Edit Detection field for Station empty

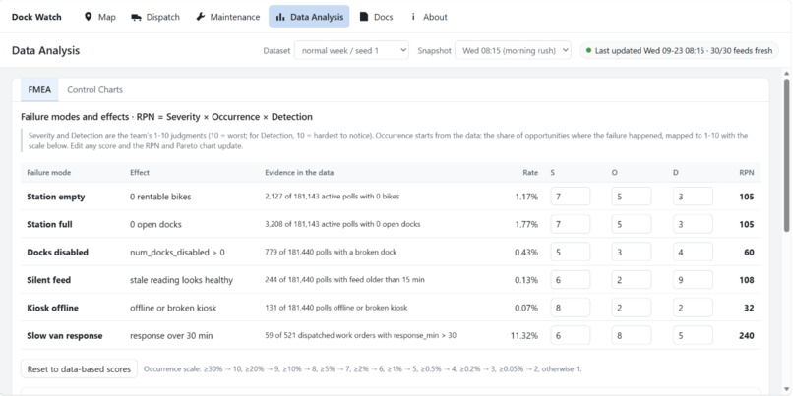click(x=693, y=197)
